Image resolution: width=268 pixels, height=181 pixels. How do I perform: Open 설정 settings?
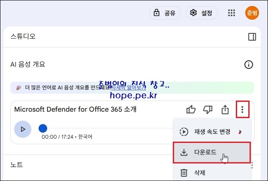[202, 13]
